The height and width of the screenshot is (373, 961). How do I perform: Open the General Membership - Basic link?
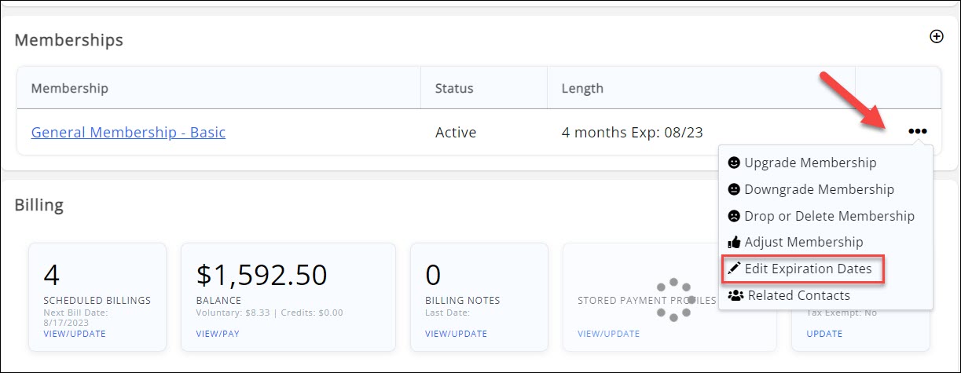point(128,132)
